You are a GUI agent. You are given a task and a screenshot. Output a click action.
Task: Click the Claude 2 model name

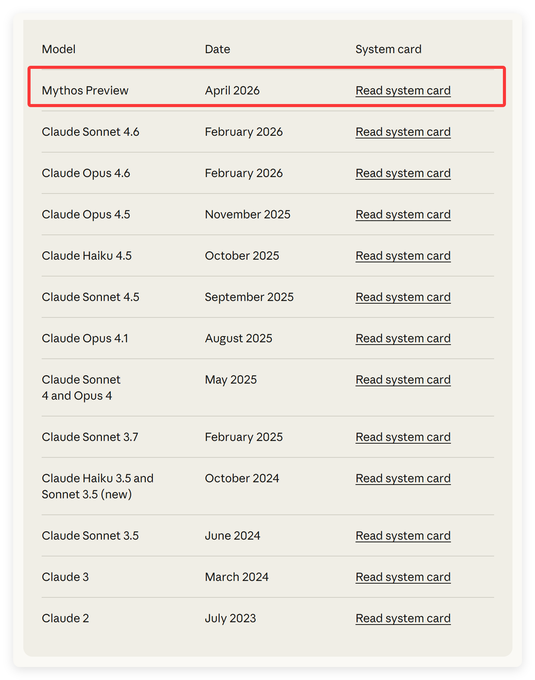65,618
